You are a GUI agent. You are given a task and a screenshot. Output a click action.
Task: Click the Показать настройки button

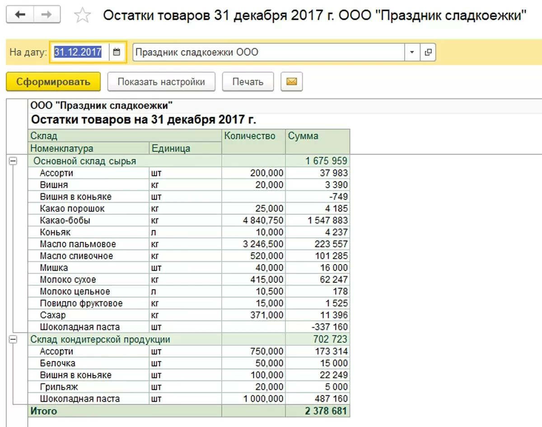tap(161, 82)
